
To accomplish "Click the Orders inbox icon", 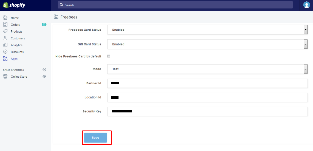I will 5,24.
